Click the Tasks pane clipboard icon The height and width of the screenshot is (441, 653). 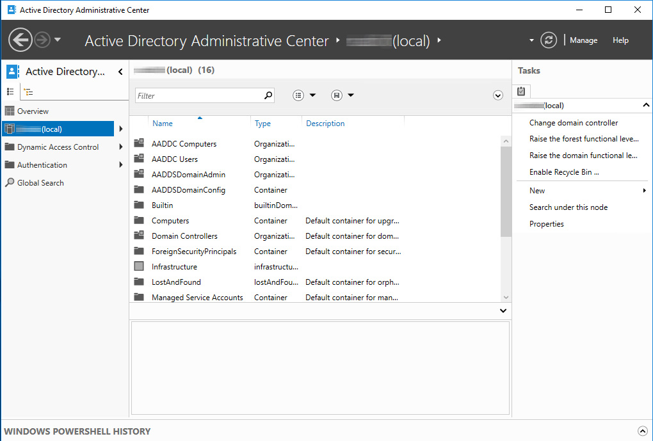tap(521, 91)
